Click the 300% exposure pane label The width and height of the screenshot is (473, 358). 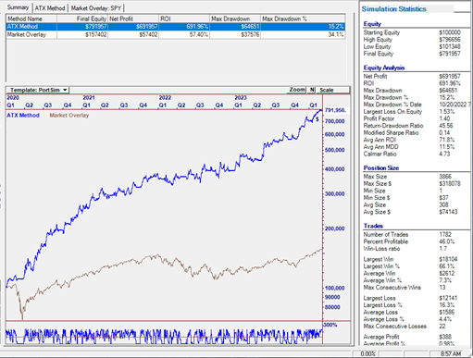tap(330, 325)
